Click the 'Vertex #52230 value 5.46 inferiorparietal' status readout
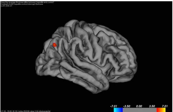This screenshot has height=112, width=173. click(x=25, y=111)
